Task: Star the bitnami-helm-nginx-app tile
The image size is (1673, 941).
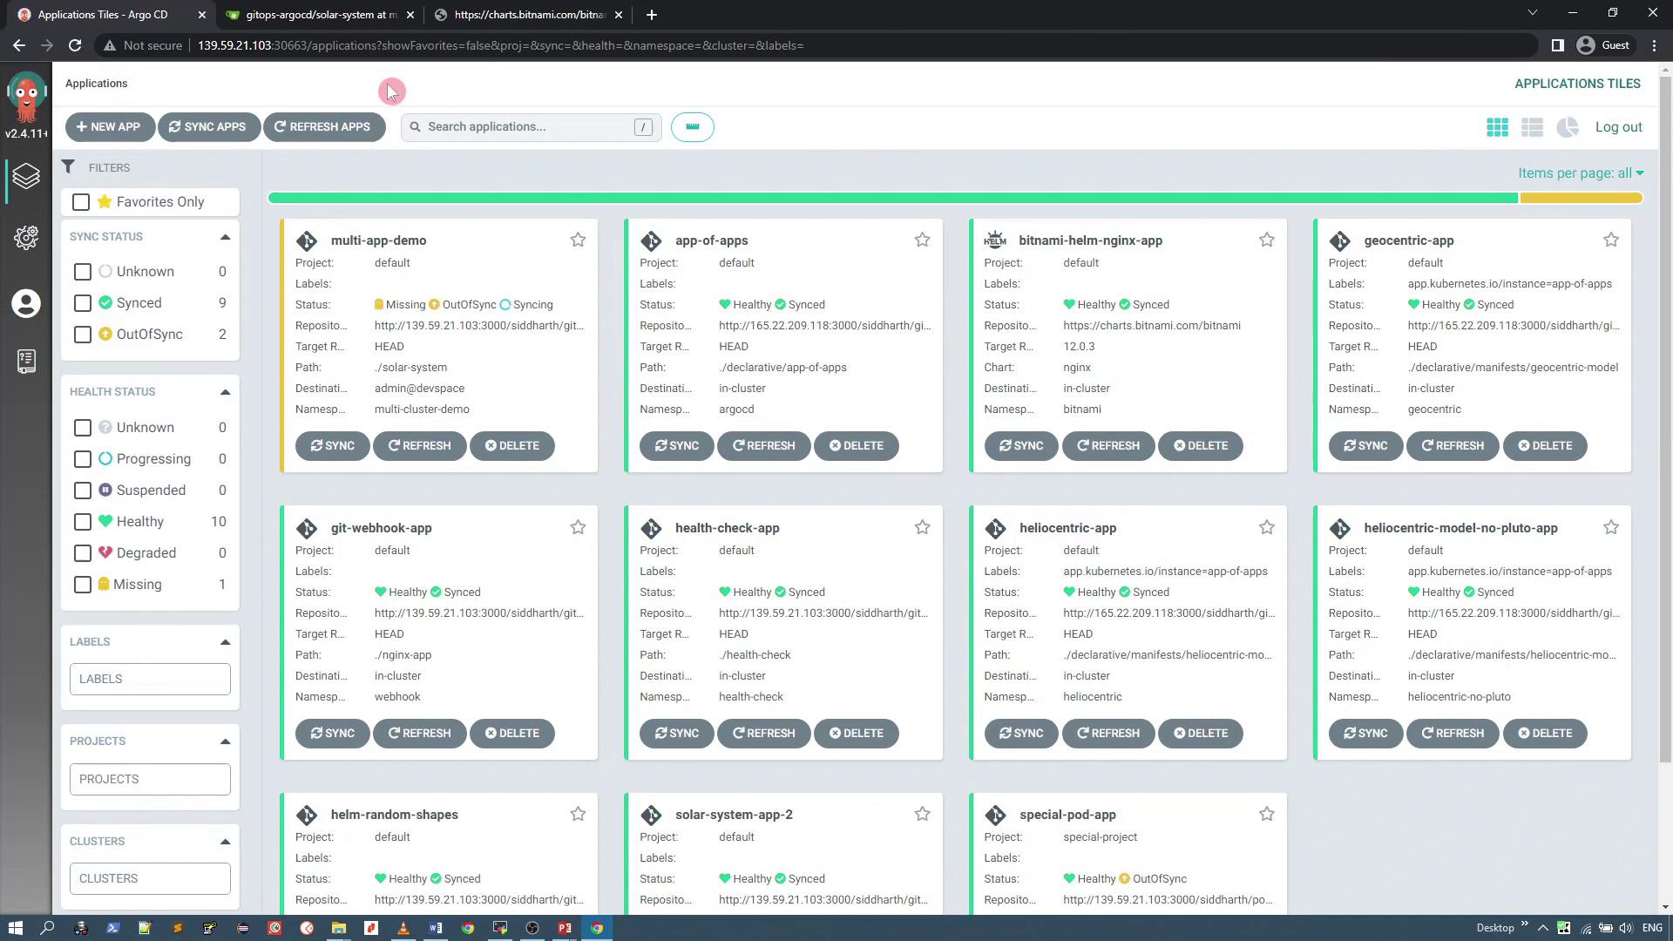Action: tap(1266, 240)
